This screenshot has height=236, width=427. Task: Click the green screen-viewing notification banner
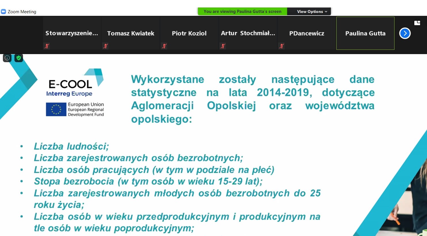[x=242, y=12]
